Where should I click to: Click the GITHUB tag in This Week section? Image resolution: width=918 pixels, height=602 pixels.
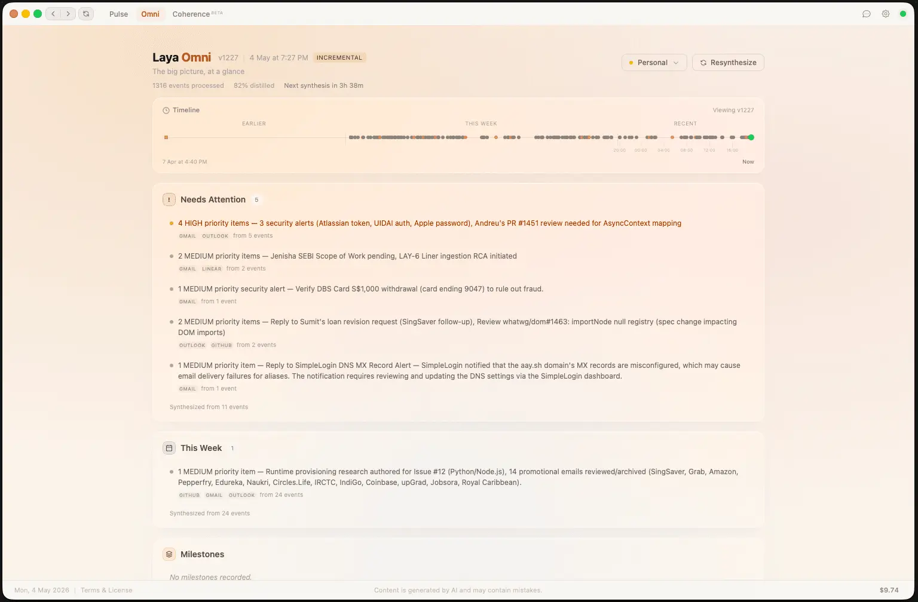point(189,495)
